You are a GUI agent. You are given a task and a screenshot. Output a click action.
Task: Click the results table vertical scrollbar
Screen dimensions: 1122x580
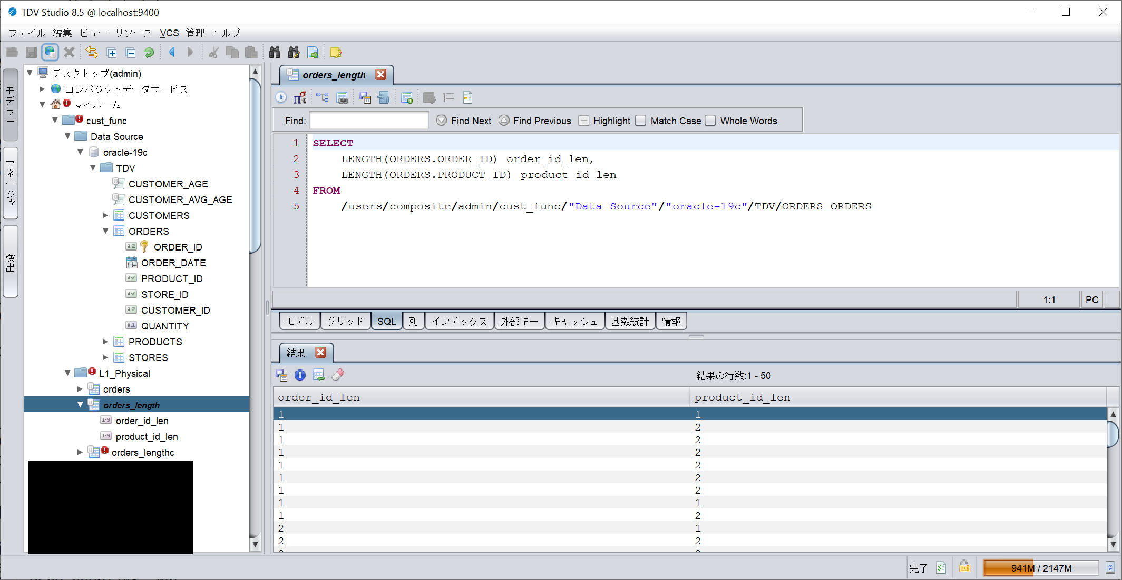pyautogui.click(x=1113, y=479)
